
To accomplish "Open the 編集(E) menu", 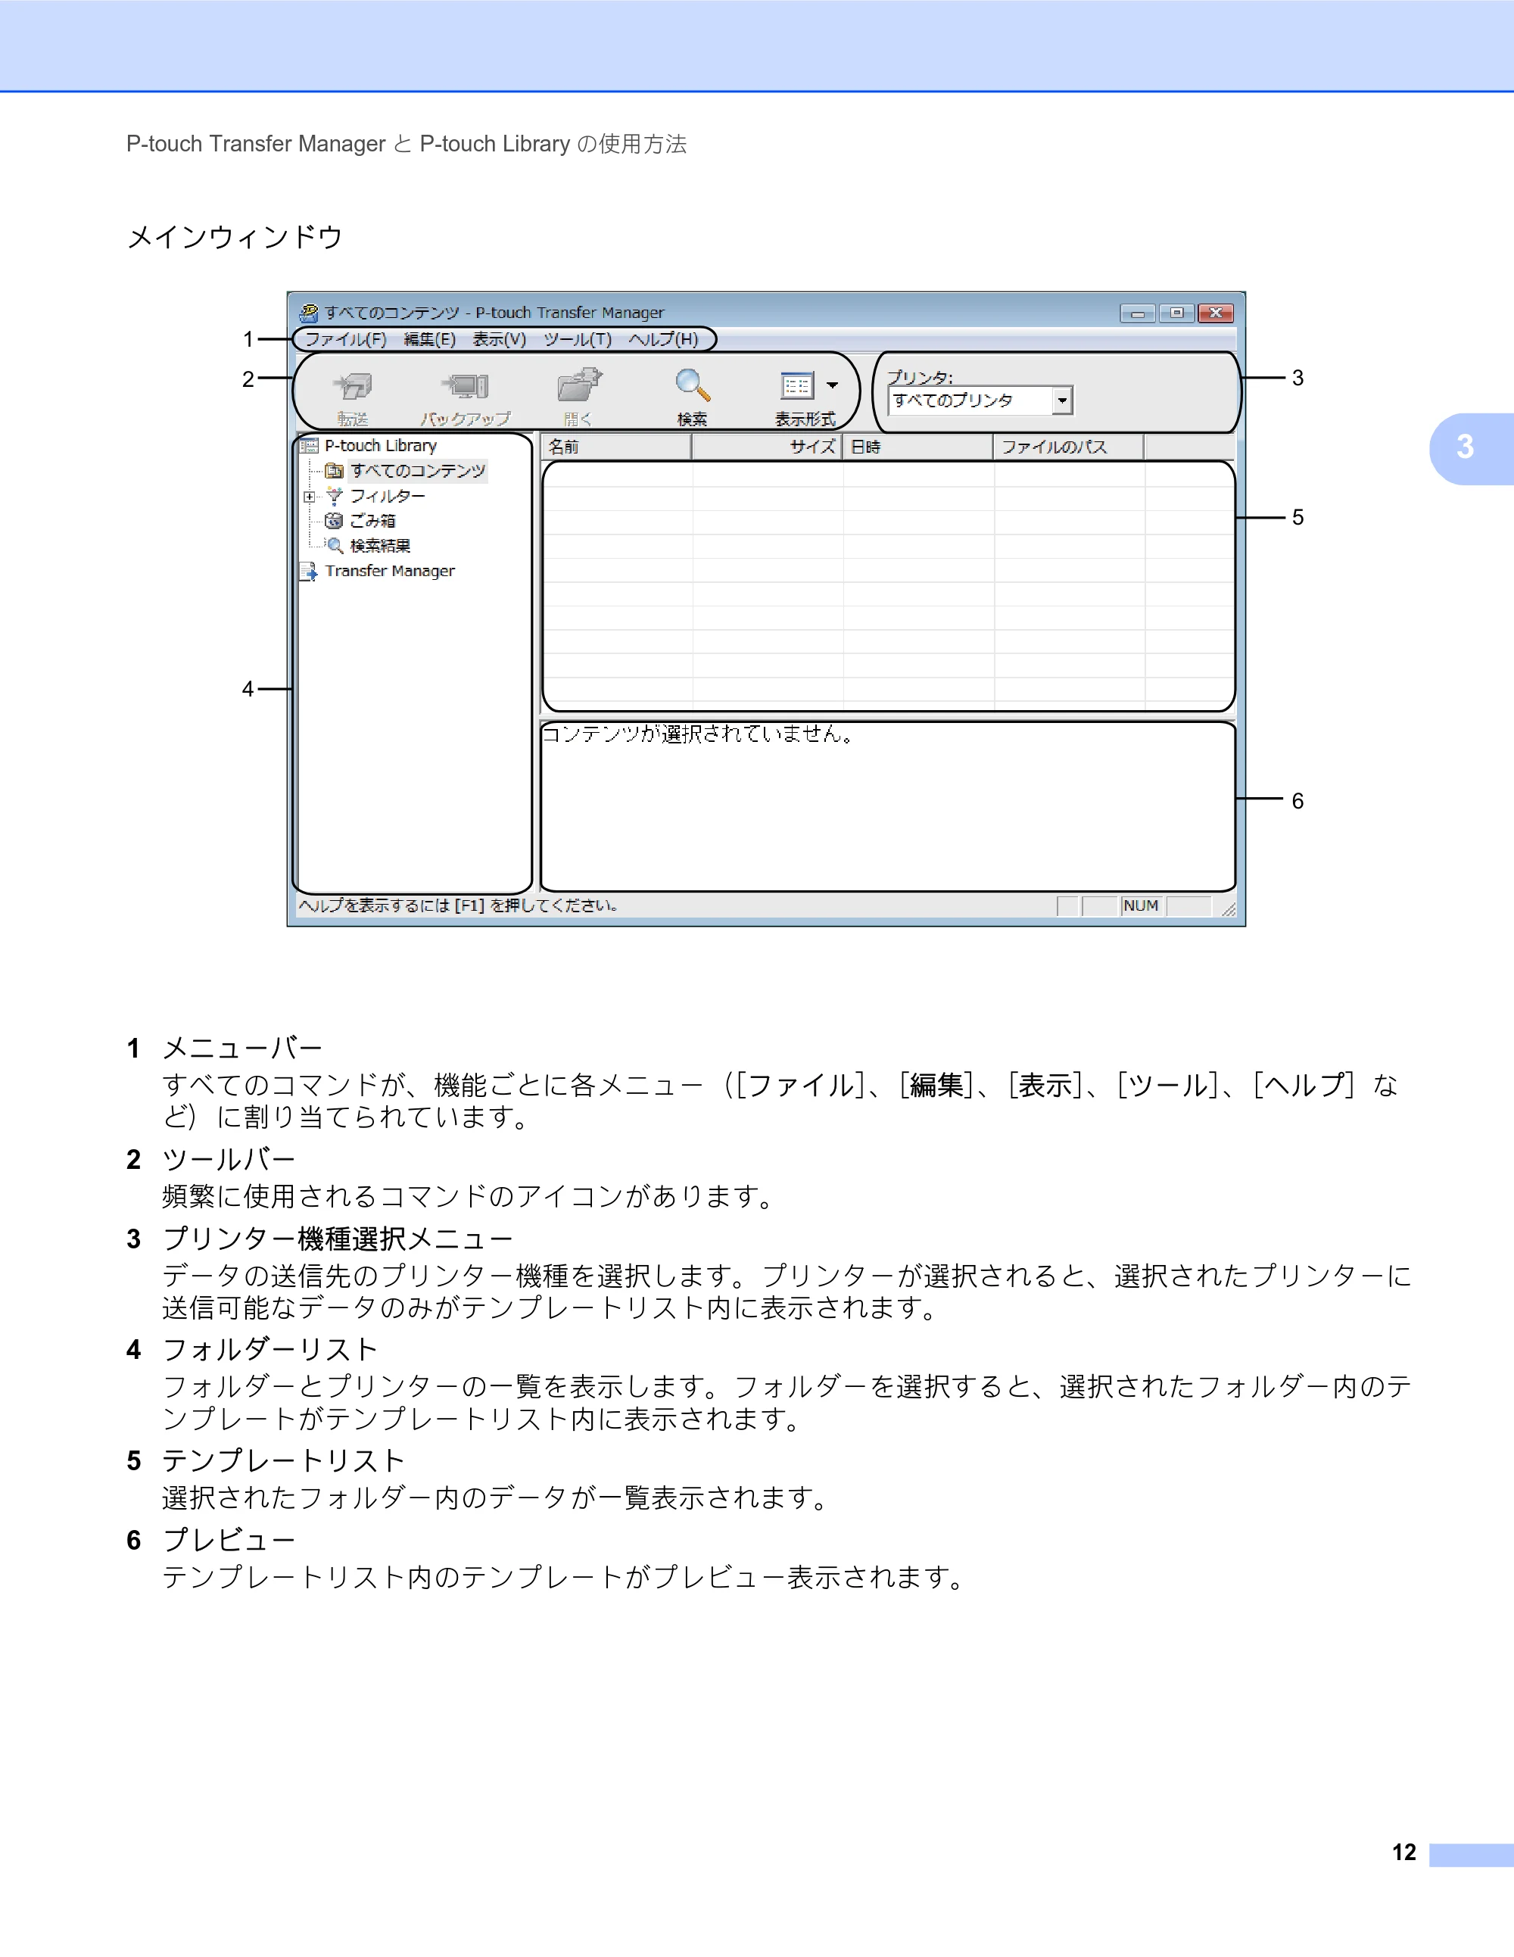I will click(430, 340).
